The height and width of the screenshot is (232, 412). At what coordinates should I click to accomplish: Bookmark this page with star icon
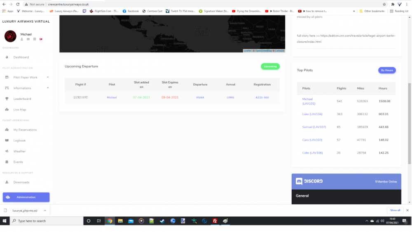384,4
